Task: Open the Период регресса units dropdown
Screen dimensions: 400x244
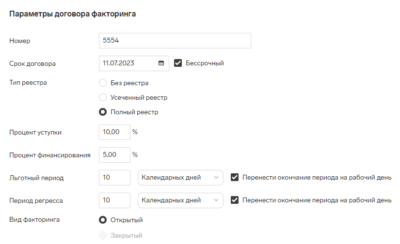Action: [x=180, y=200]
